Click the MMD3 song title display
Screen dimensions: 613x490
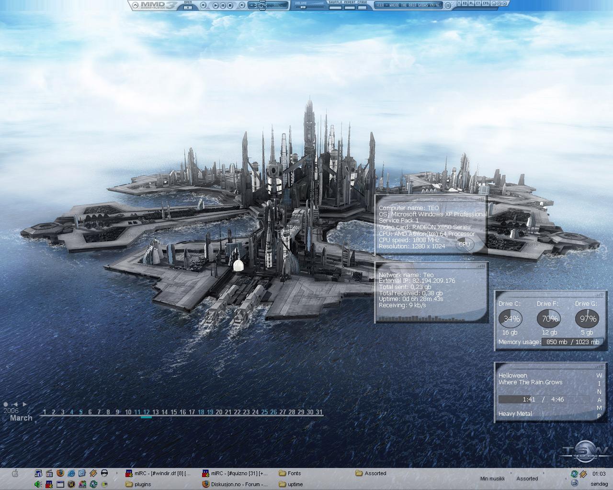pos(409,5)
